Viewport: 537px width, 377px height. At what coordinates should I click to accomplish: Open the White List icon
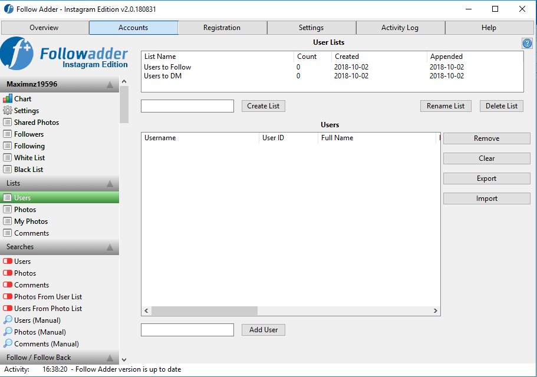click(8, 158)
